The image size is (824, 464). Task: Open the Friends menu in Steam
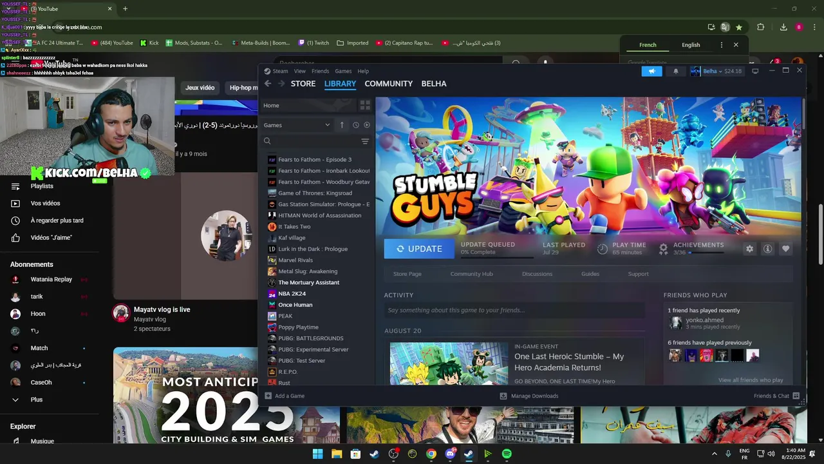click(x=320, y=72)
